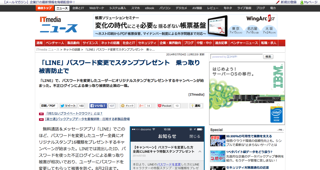Click the 107 Facebook like count
The image size is (320, 170).
coord(112,106)
